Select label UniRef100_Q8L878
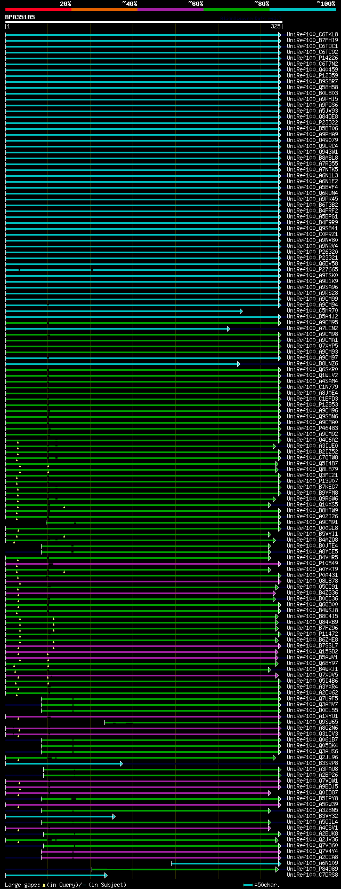The height and width of the screenshot is (889, 341). (x=312, y=581)
